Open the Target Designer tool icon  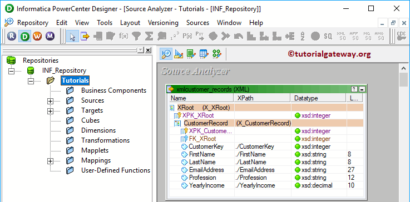179,54
